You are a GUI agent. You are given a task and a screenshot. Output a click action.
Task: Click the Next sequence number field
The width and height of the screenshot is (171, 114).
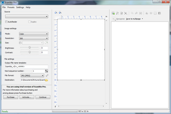click(x=38, y=71)
